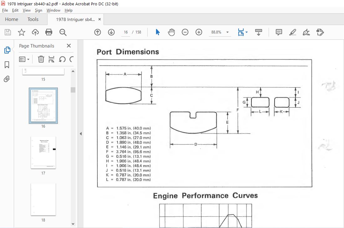Image resolution: width=344 pixels, height=228 pixels.
Task: Open the Help menu
Action: tap(68, 10)
